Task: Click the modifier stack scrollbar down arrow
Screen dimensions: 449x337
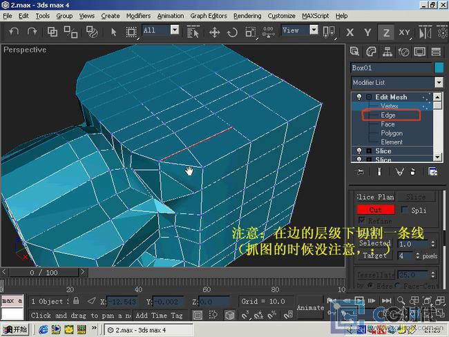Action: (437, 157)
